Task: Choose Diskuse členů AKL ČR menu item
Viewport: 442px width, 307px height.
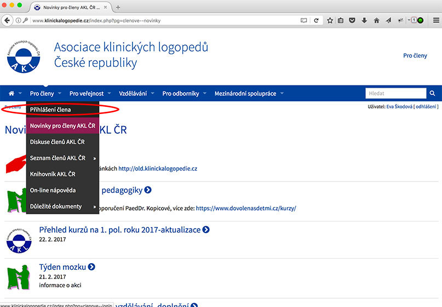Action: point(57,142)
